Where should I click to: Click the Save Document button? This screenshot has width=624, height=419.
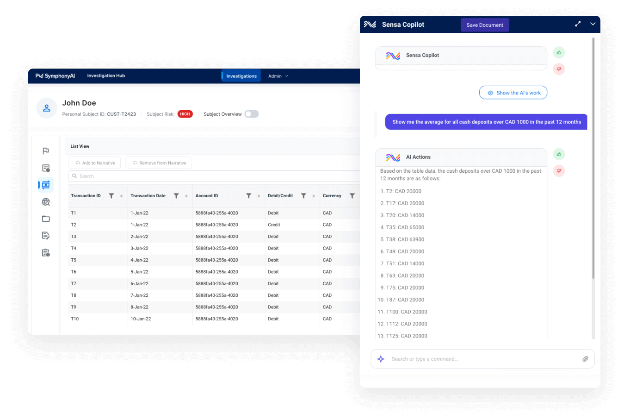(485, 25)
